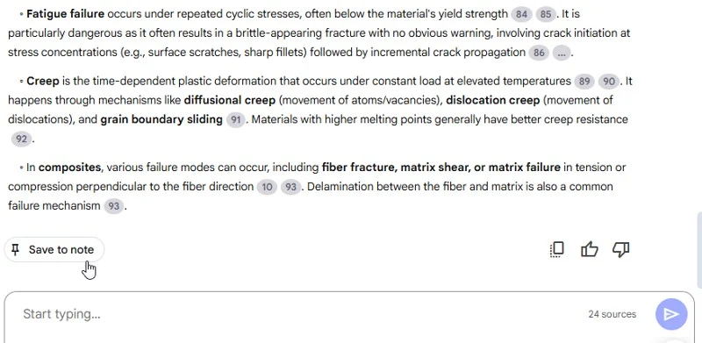Give the response a thumbs down
The height and width of the screenshot is (343, 702).
coord(620,249)
